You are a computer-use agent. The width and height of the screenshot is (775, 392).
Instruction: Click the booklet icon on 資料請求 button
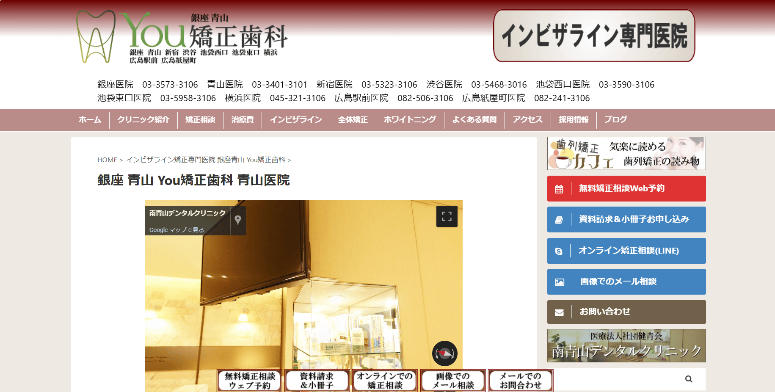click(x=559, y=220)
